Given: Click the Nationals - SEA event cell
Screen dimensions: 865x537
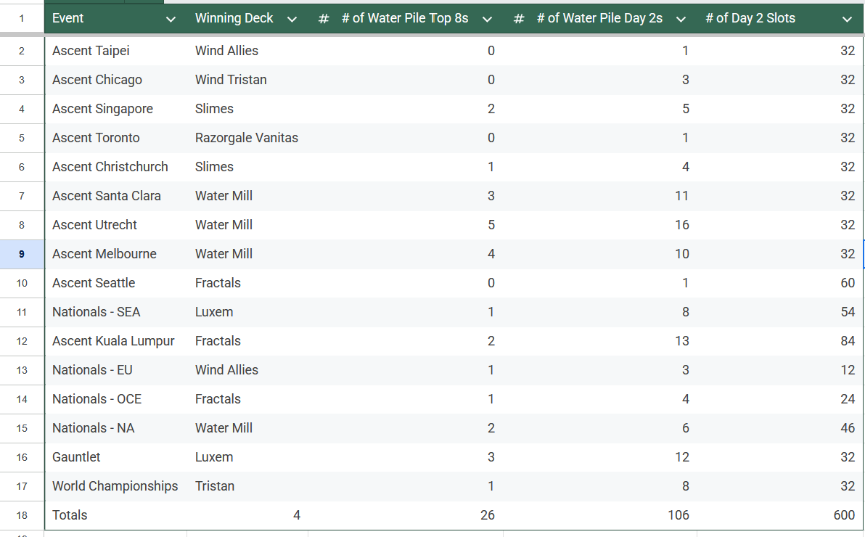Looking at the screenshot, I should click(x=116, y=312).
